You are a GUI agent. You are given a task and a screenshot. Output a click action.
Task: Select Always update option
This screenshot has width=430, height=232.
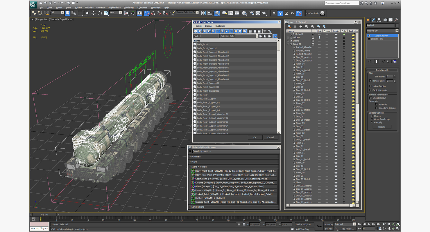pyautogui.click(x=372, y=116)
